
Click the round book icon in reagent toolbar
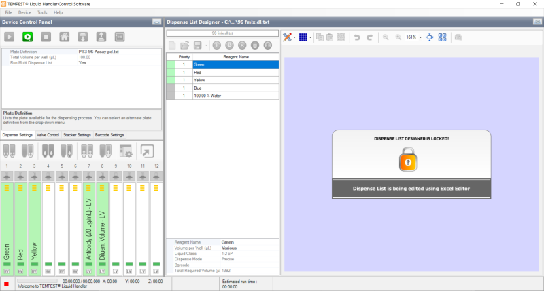pos(268,45)
